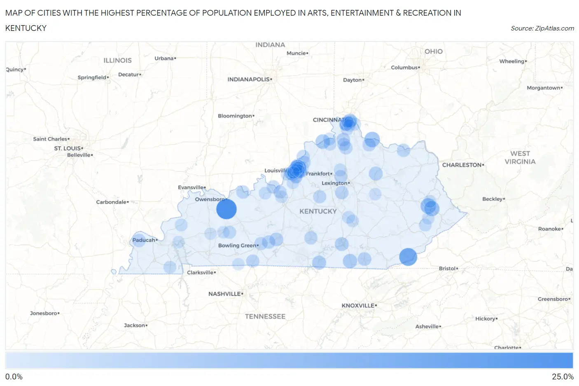Image resolution: width=579 pixels, height=386 pixels.
Task: Click the ST. LOUIS city label
Action: (68, 148)
